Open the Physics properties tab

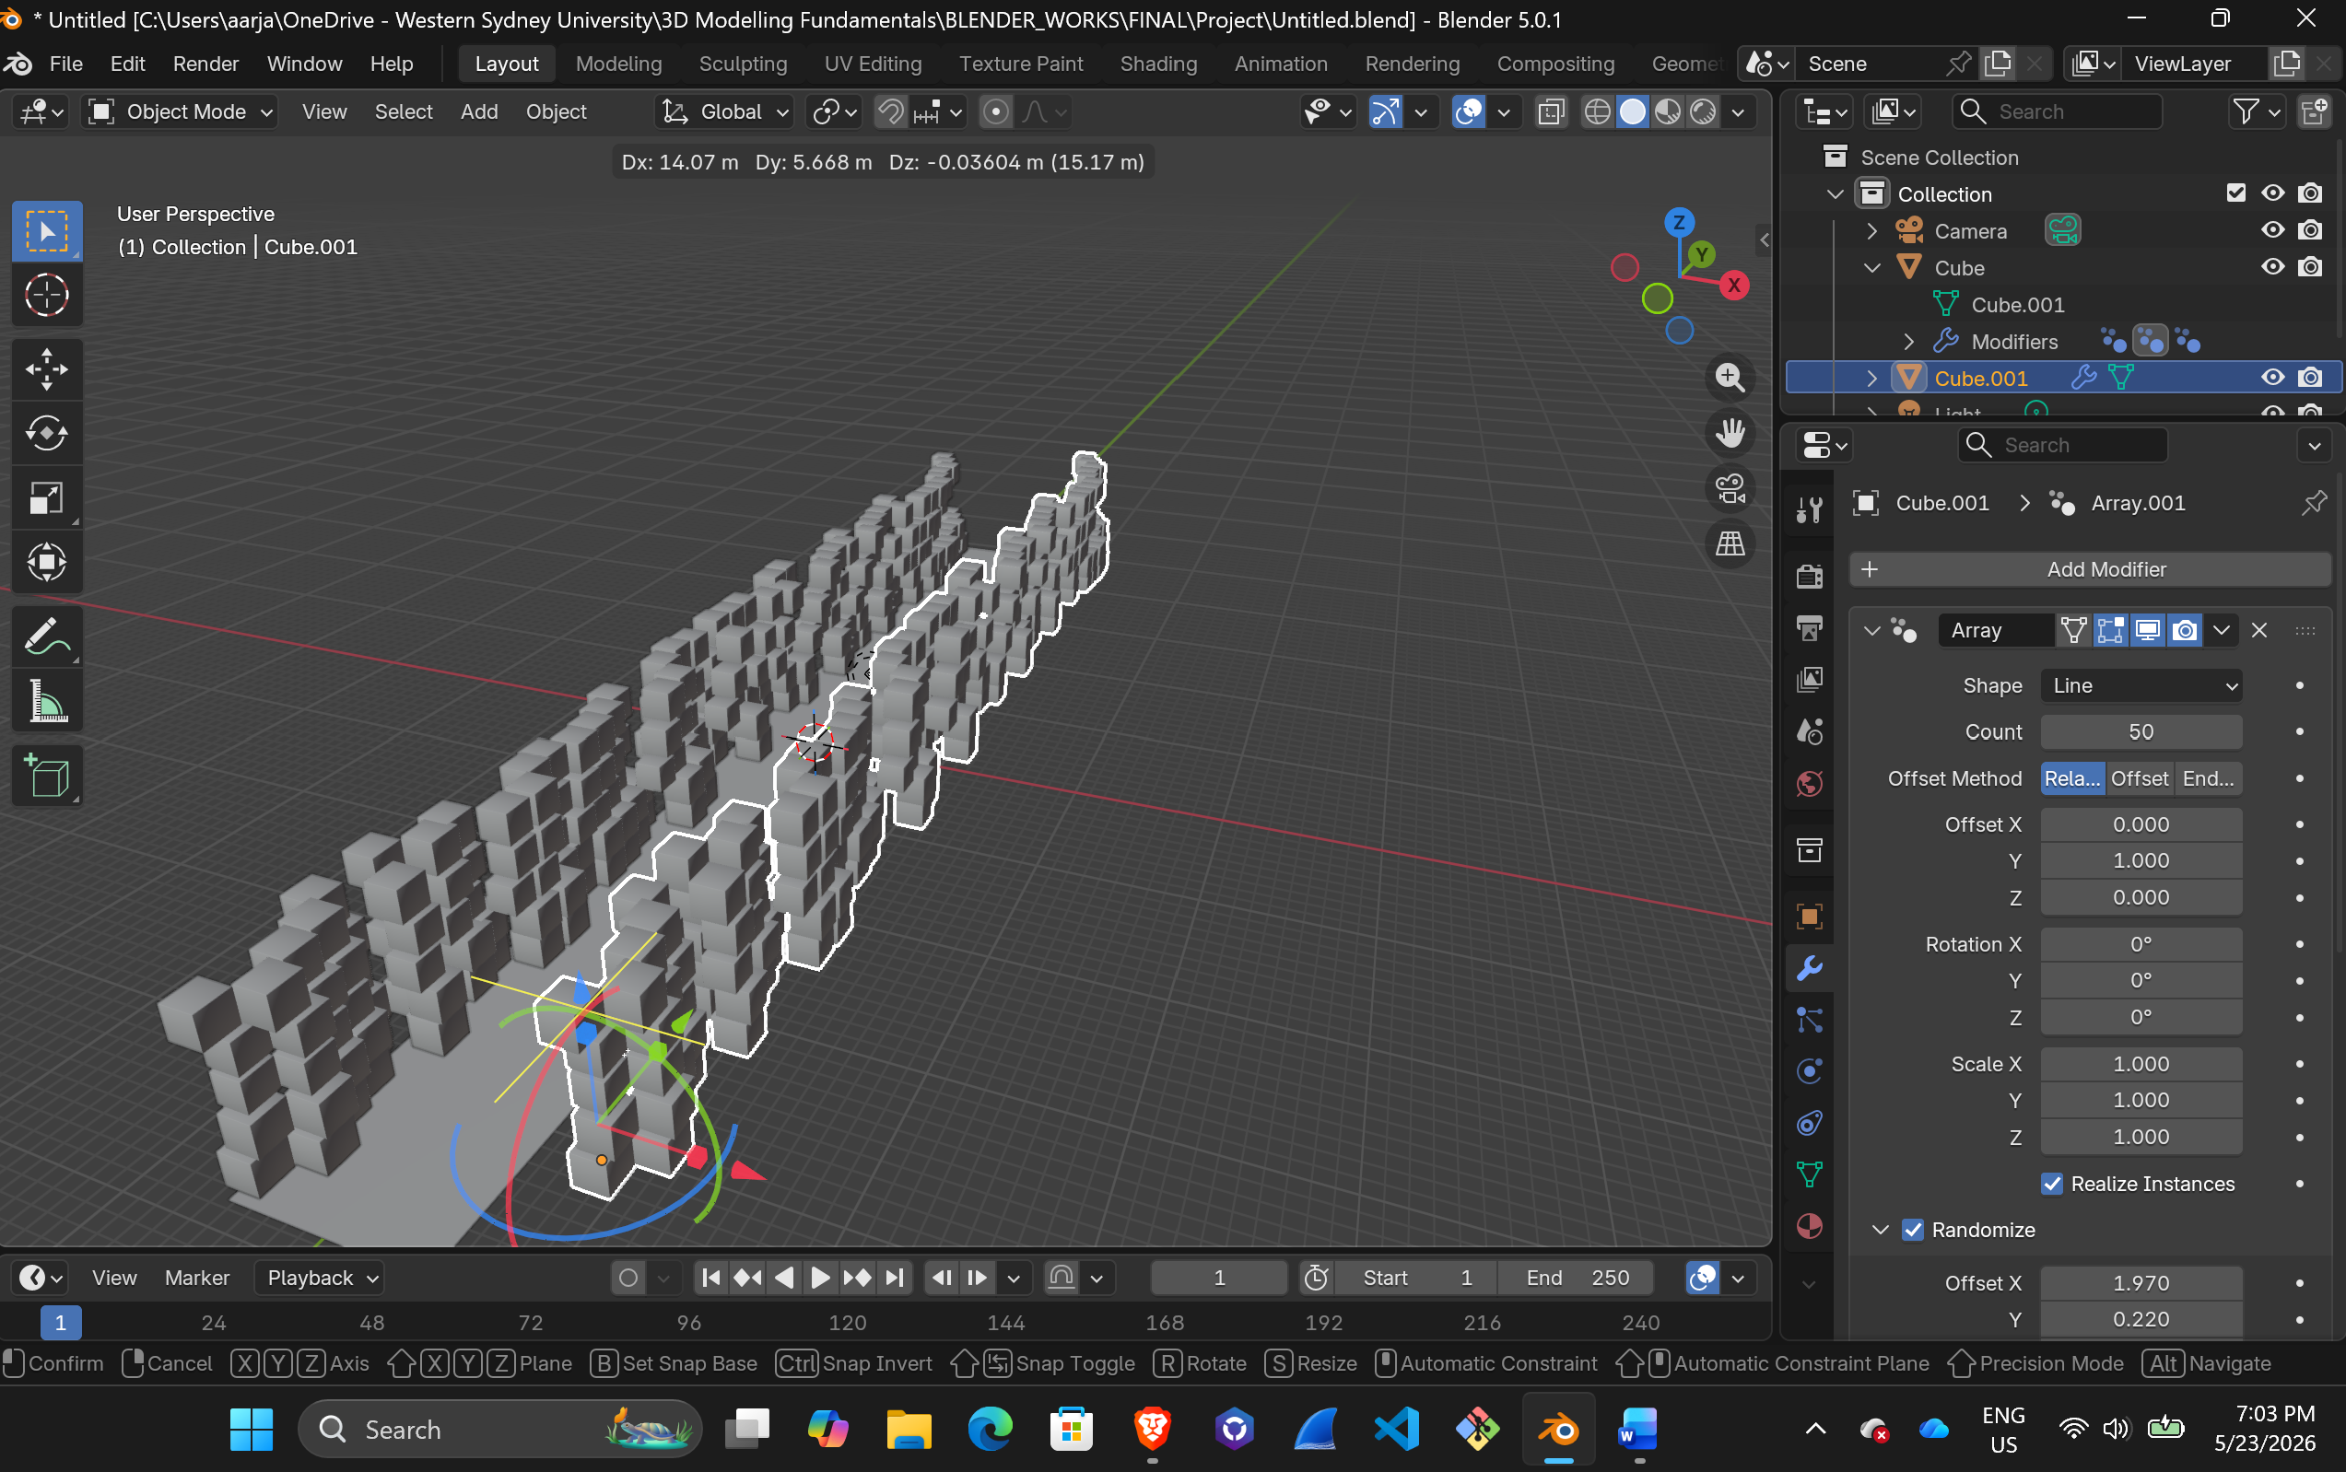[x=1810, y=1071]
